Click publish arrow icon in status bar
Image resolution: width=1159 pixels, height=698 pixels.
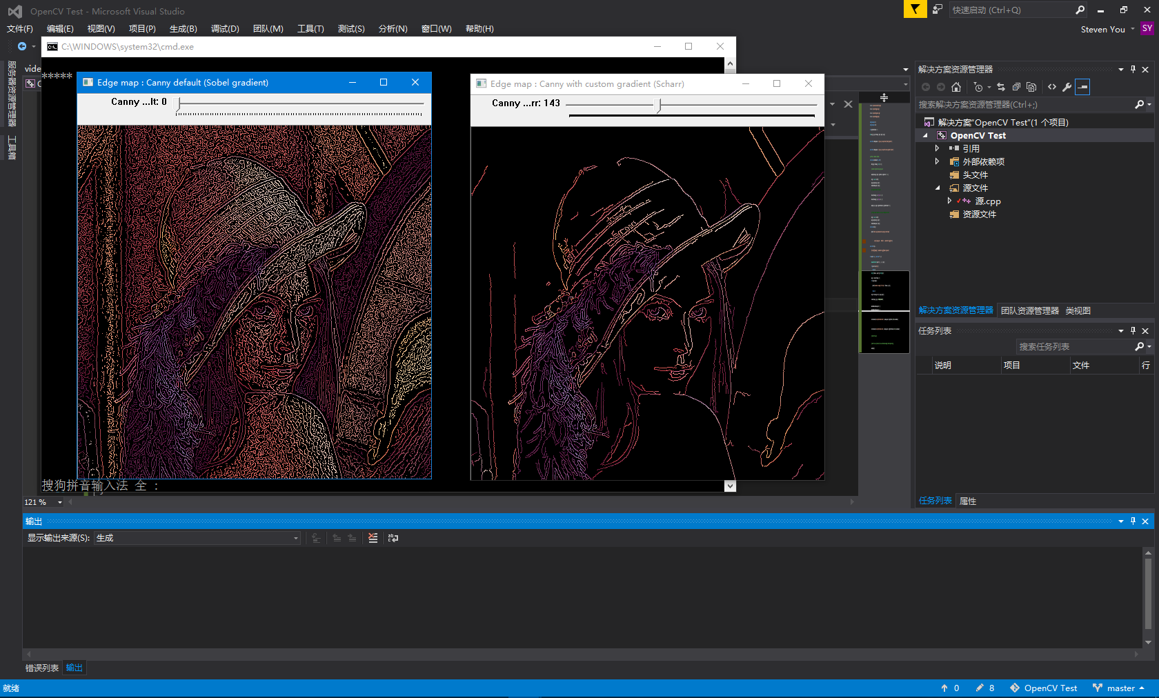944,688
